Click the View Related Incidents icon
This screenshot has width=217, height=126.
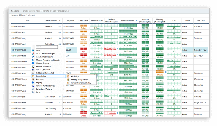click(x=33, y=57)
